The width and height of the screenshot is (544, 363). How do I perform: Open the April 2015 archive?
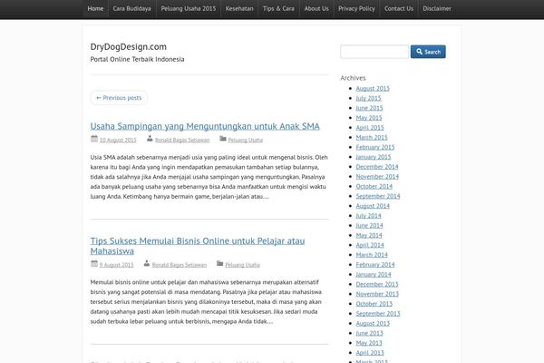point(370,127)
